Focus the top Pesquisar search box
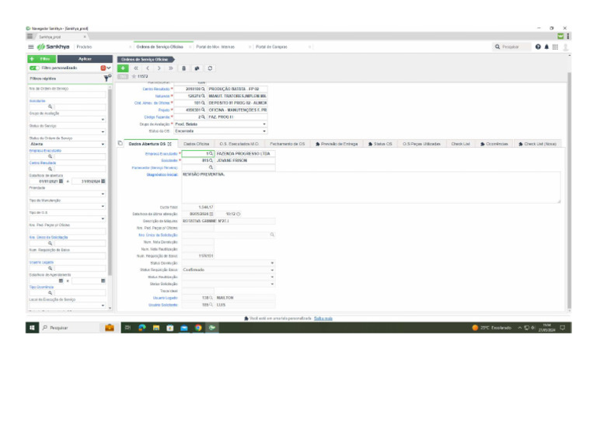 coord(512,47)
